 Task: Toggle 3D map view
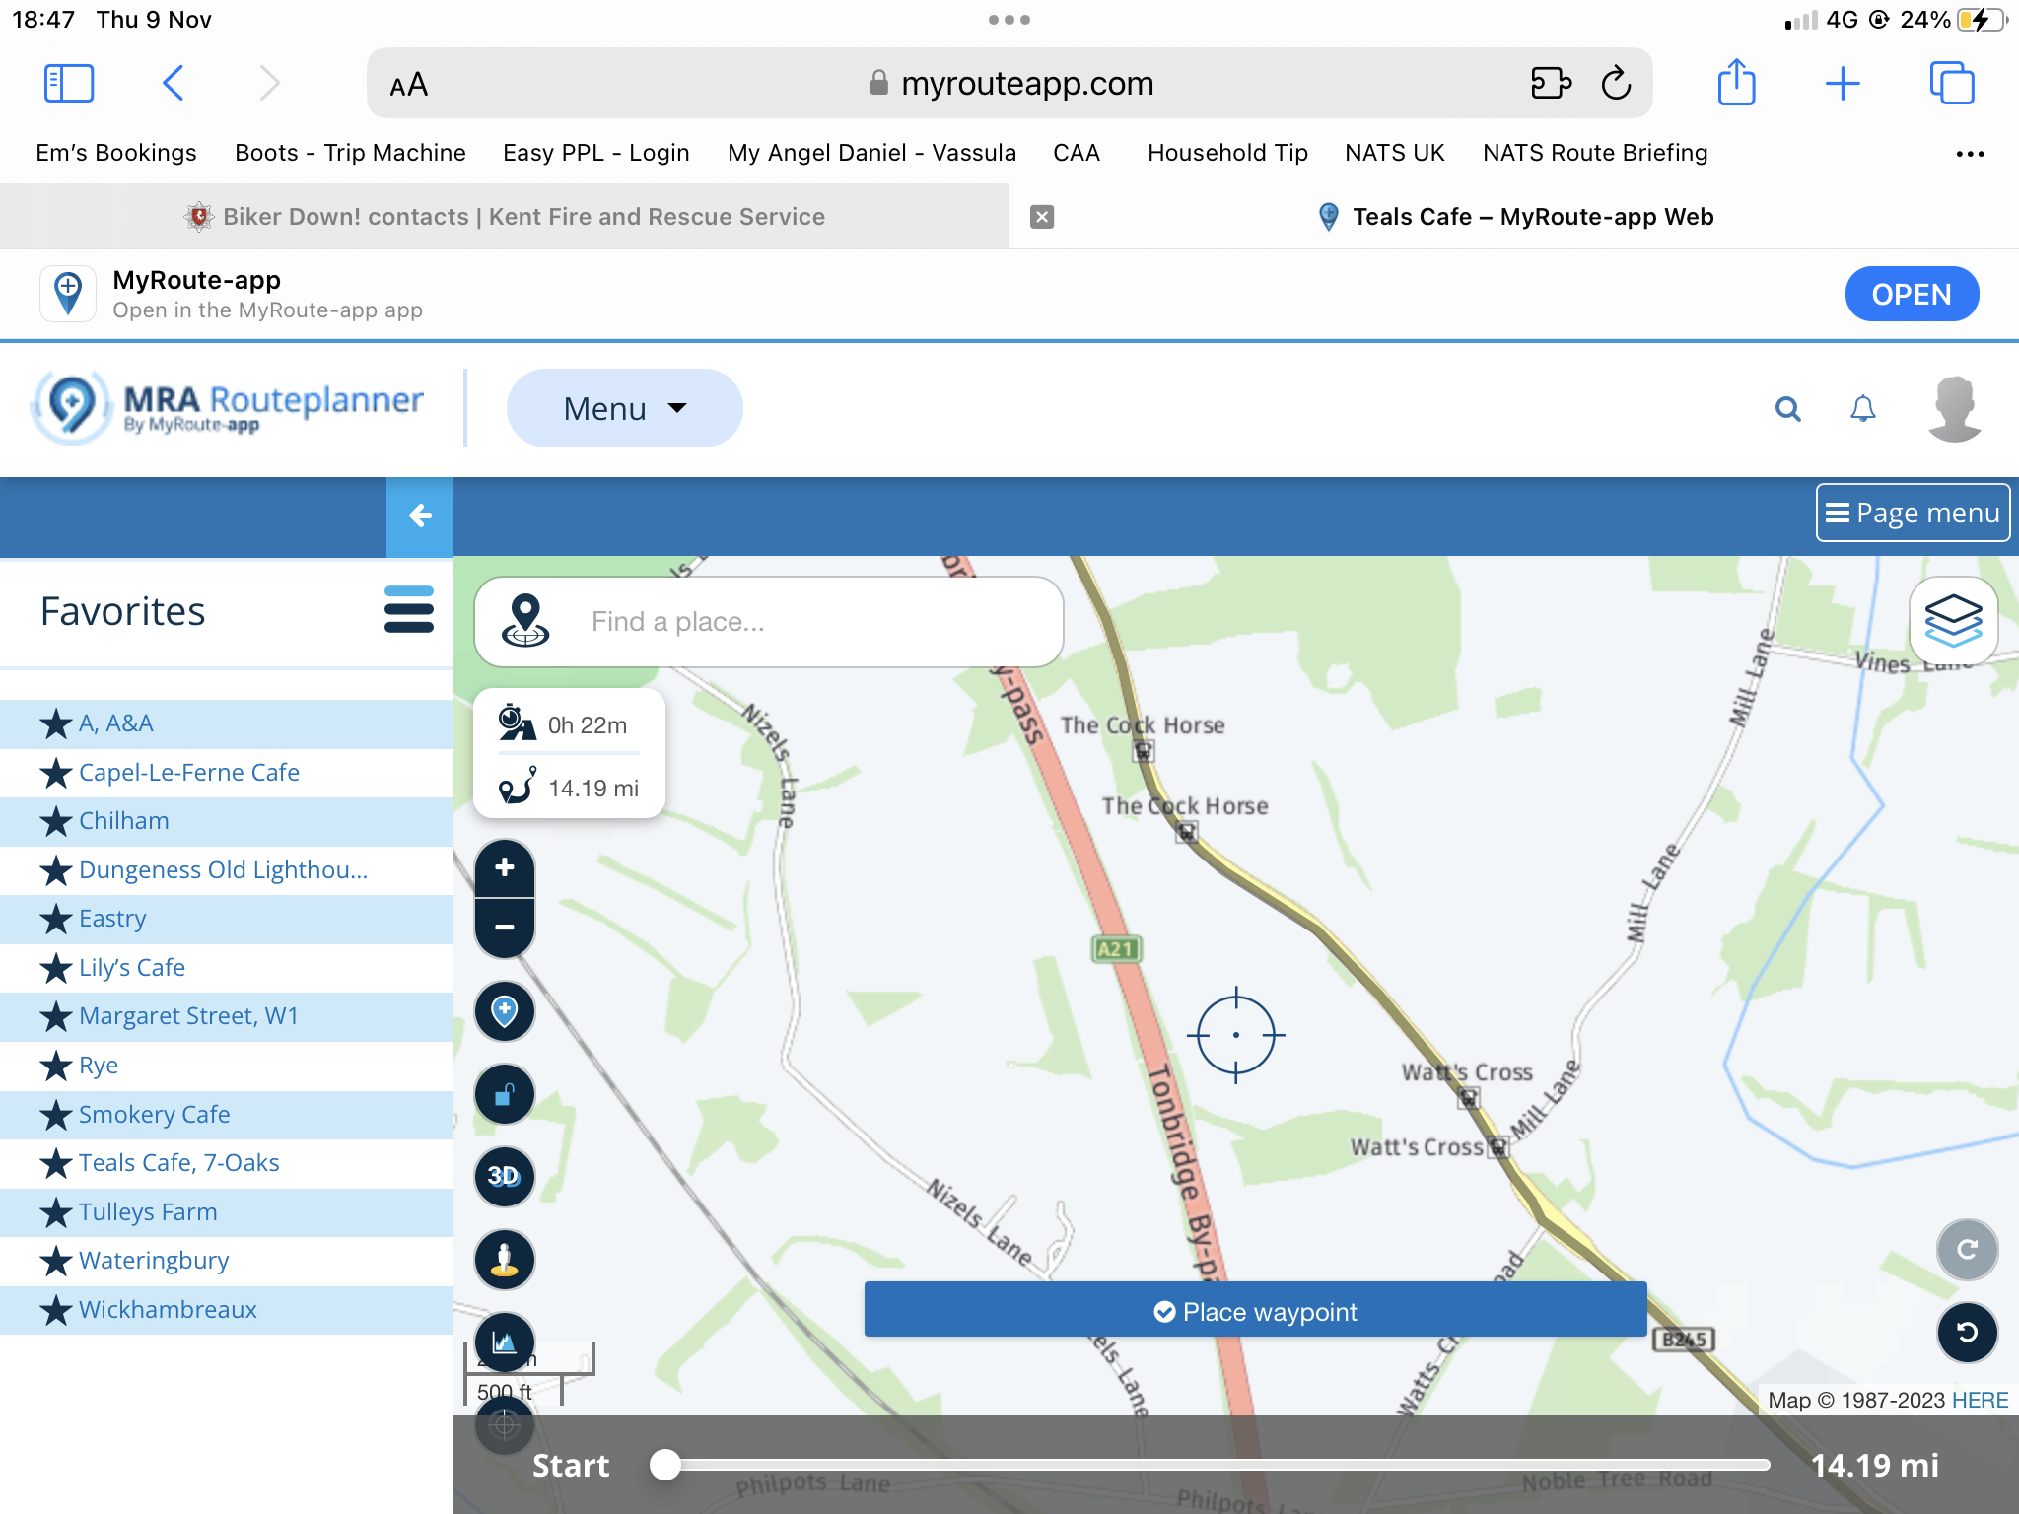pyautogui.click(x=505, y=1176)
